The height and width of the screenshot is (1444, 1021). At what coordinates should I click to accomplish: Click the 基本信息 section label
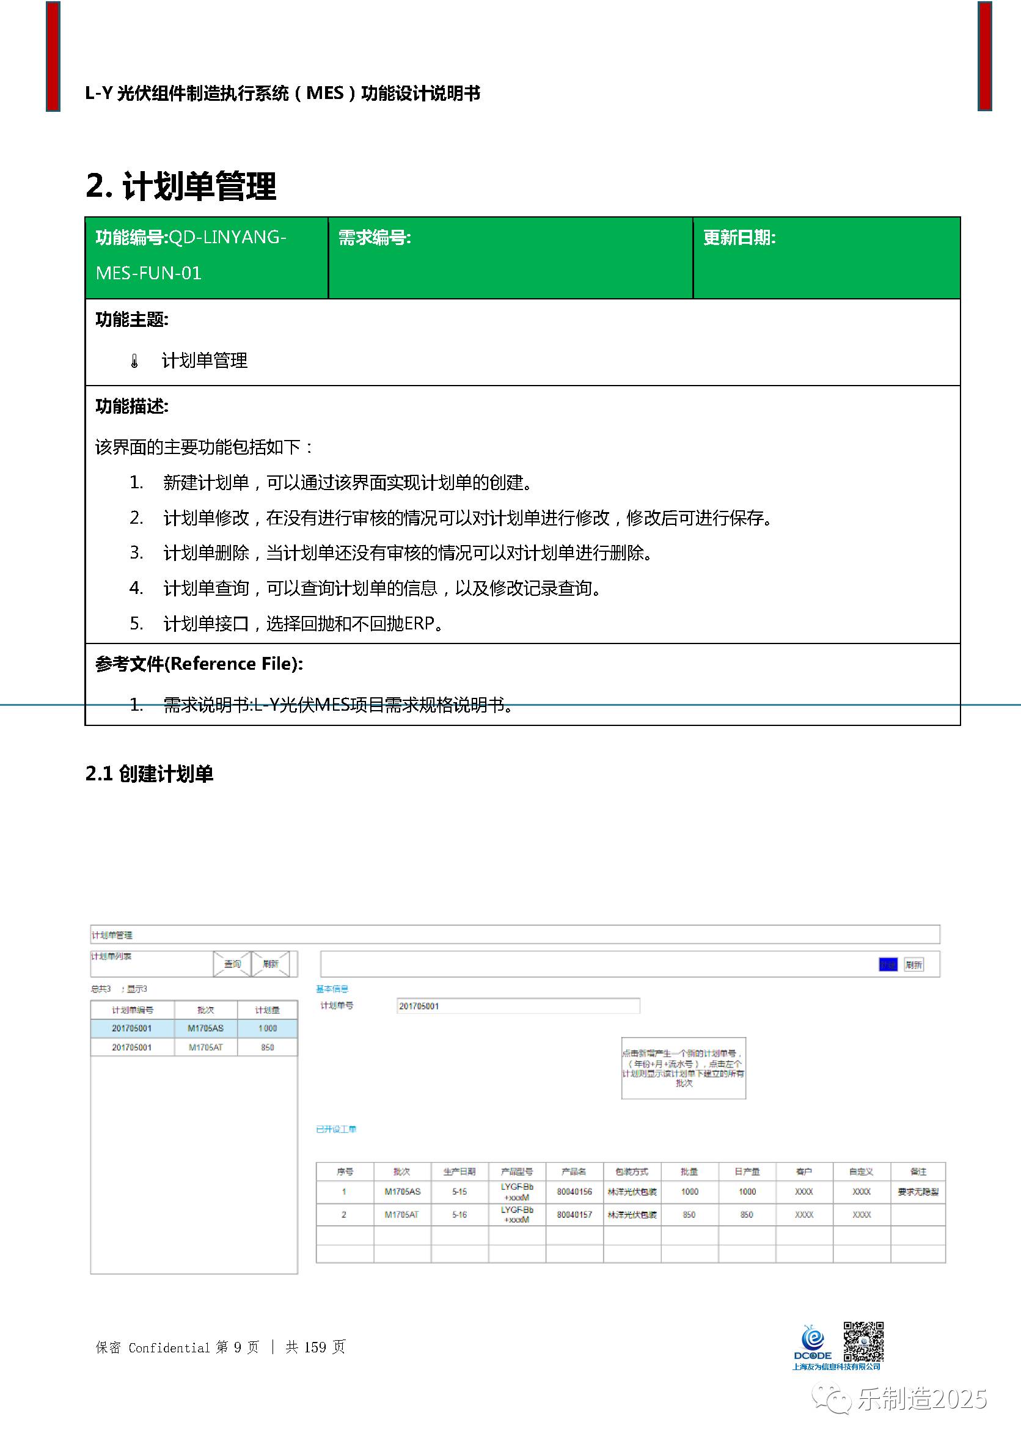tap(332, 989)
